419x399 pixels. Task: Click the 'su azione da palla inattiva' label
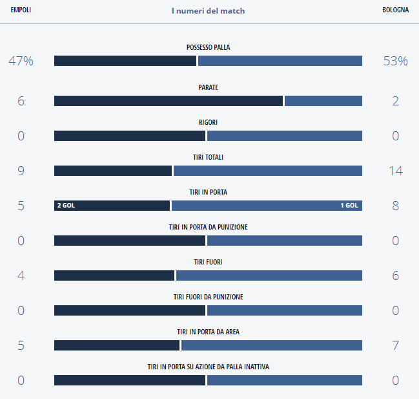(x=208, y=367)
